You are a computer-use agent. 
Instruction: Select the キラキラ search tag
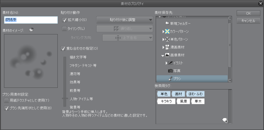click(166, 101)
